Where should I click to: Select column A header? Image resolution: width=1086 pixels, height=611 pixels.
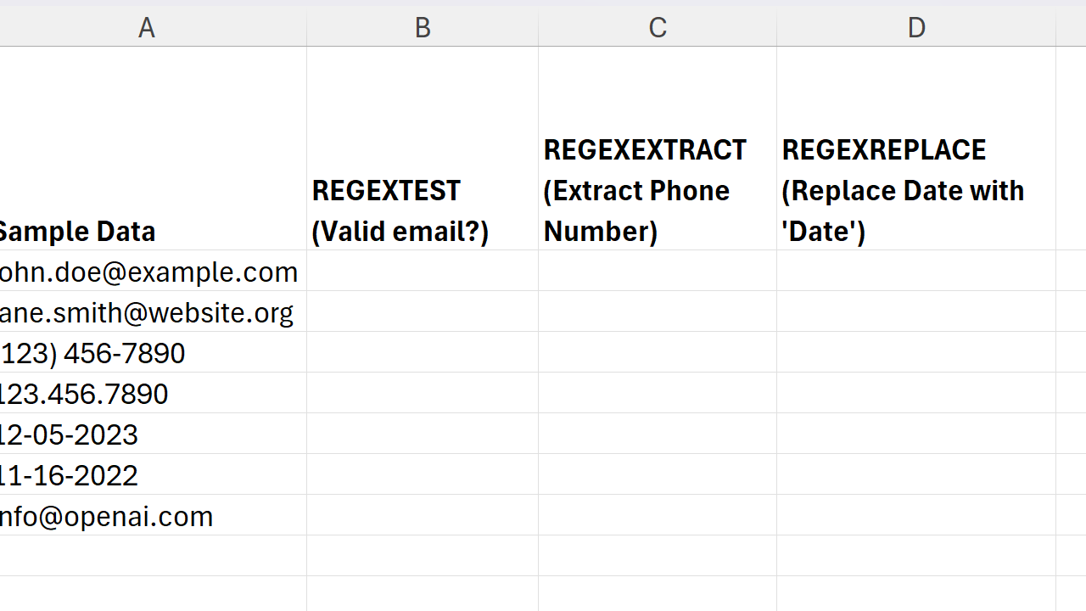(x=147, y=27)
